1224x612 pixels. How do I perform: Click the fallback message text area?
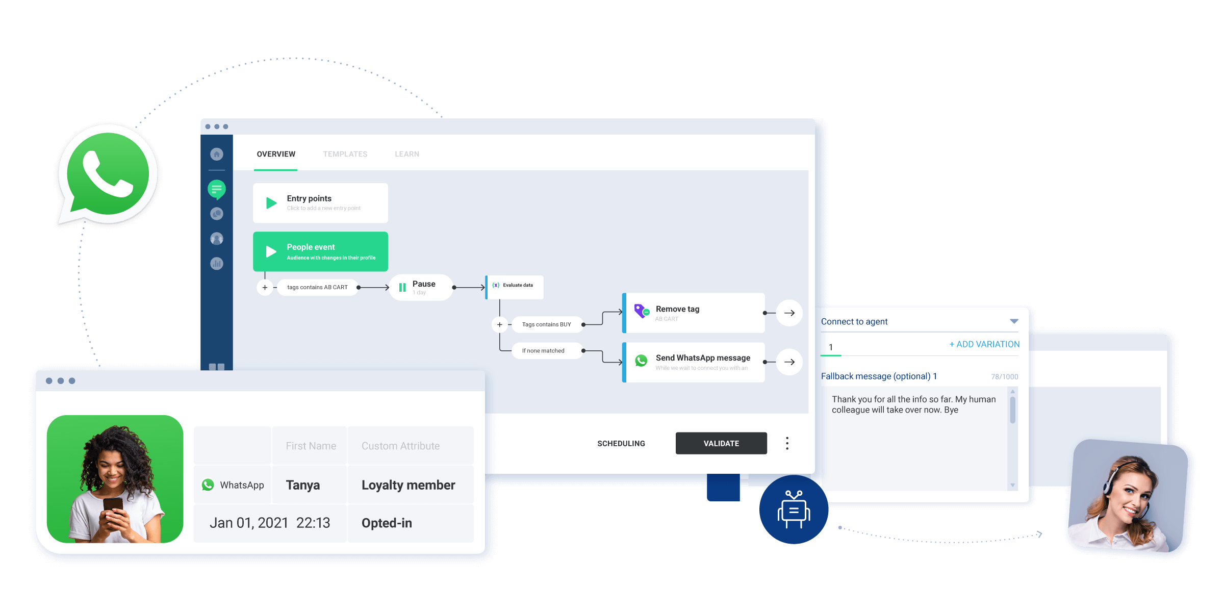click(x=914, y=439)
